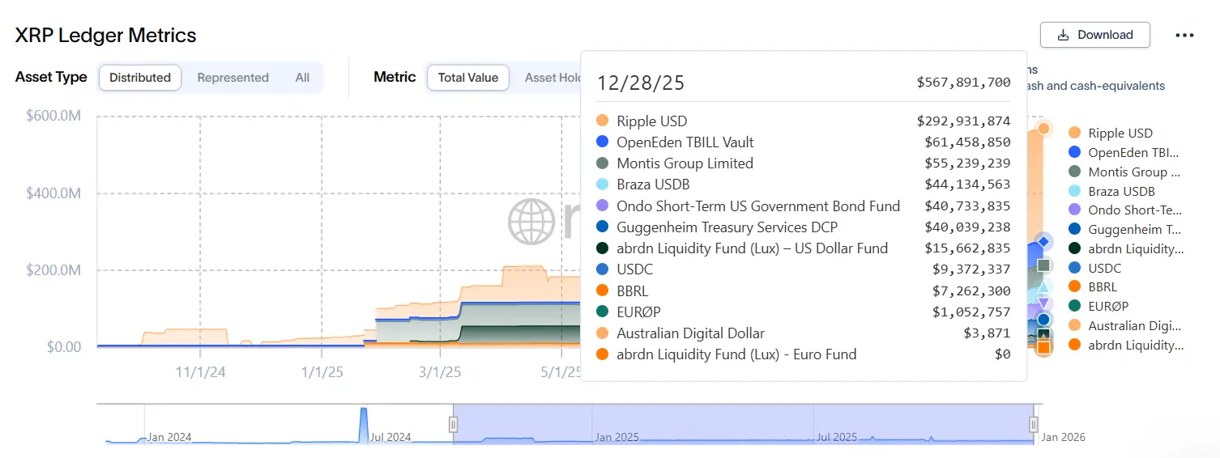Select the Total Value metric tab
This screenshot has height=458, width=1220.
click(x=467, y=78)
